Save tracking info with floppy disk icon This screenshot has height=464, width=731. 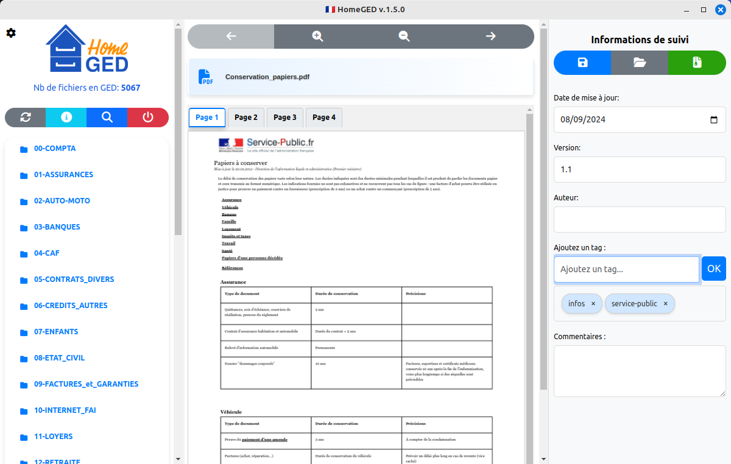tap(582, 63)
